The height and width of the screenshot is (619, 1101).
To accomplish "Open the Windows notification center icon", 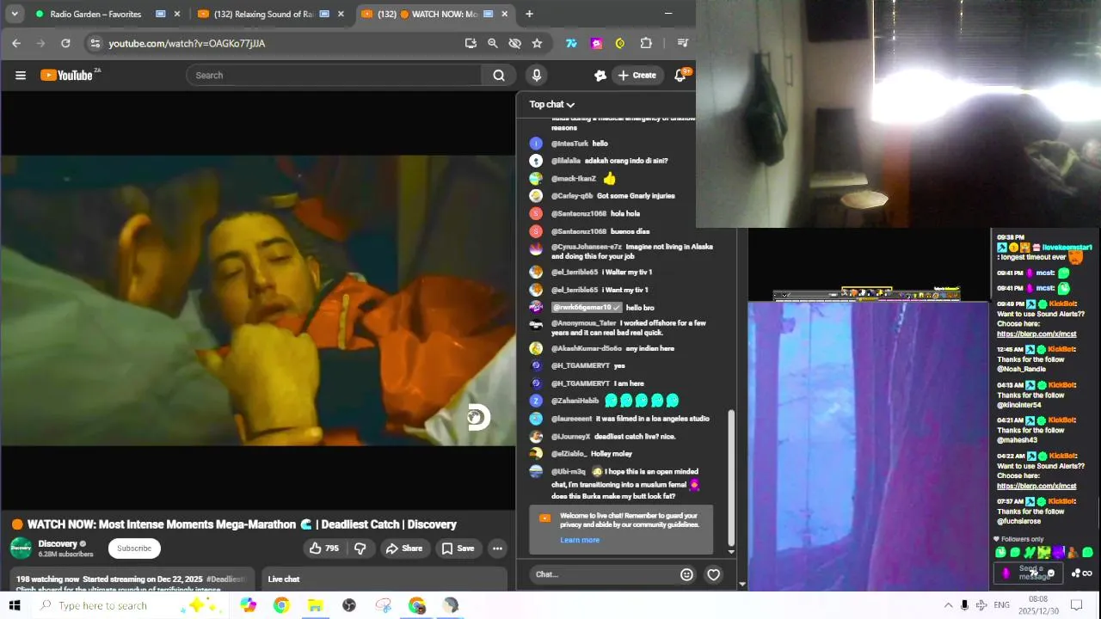I will coord(1075,605).
